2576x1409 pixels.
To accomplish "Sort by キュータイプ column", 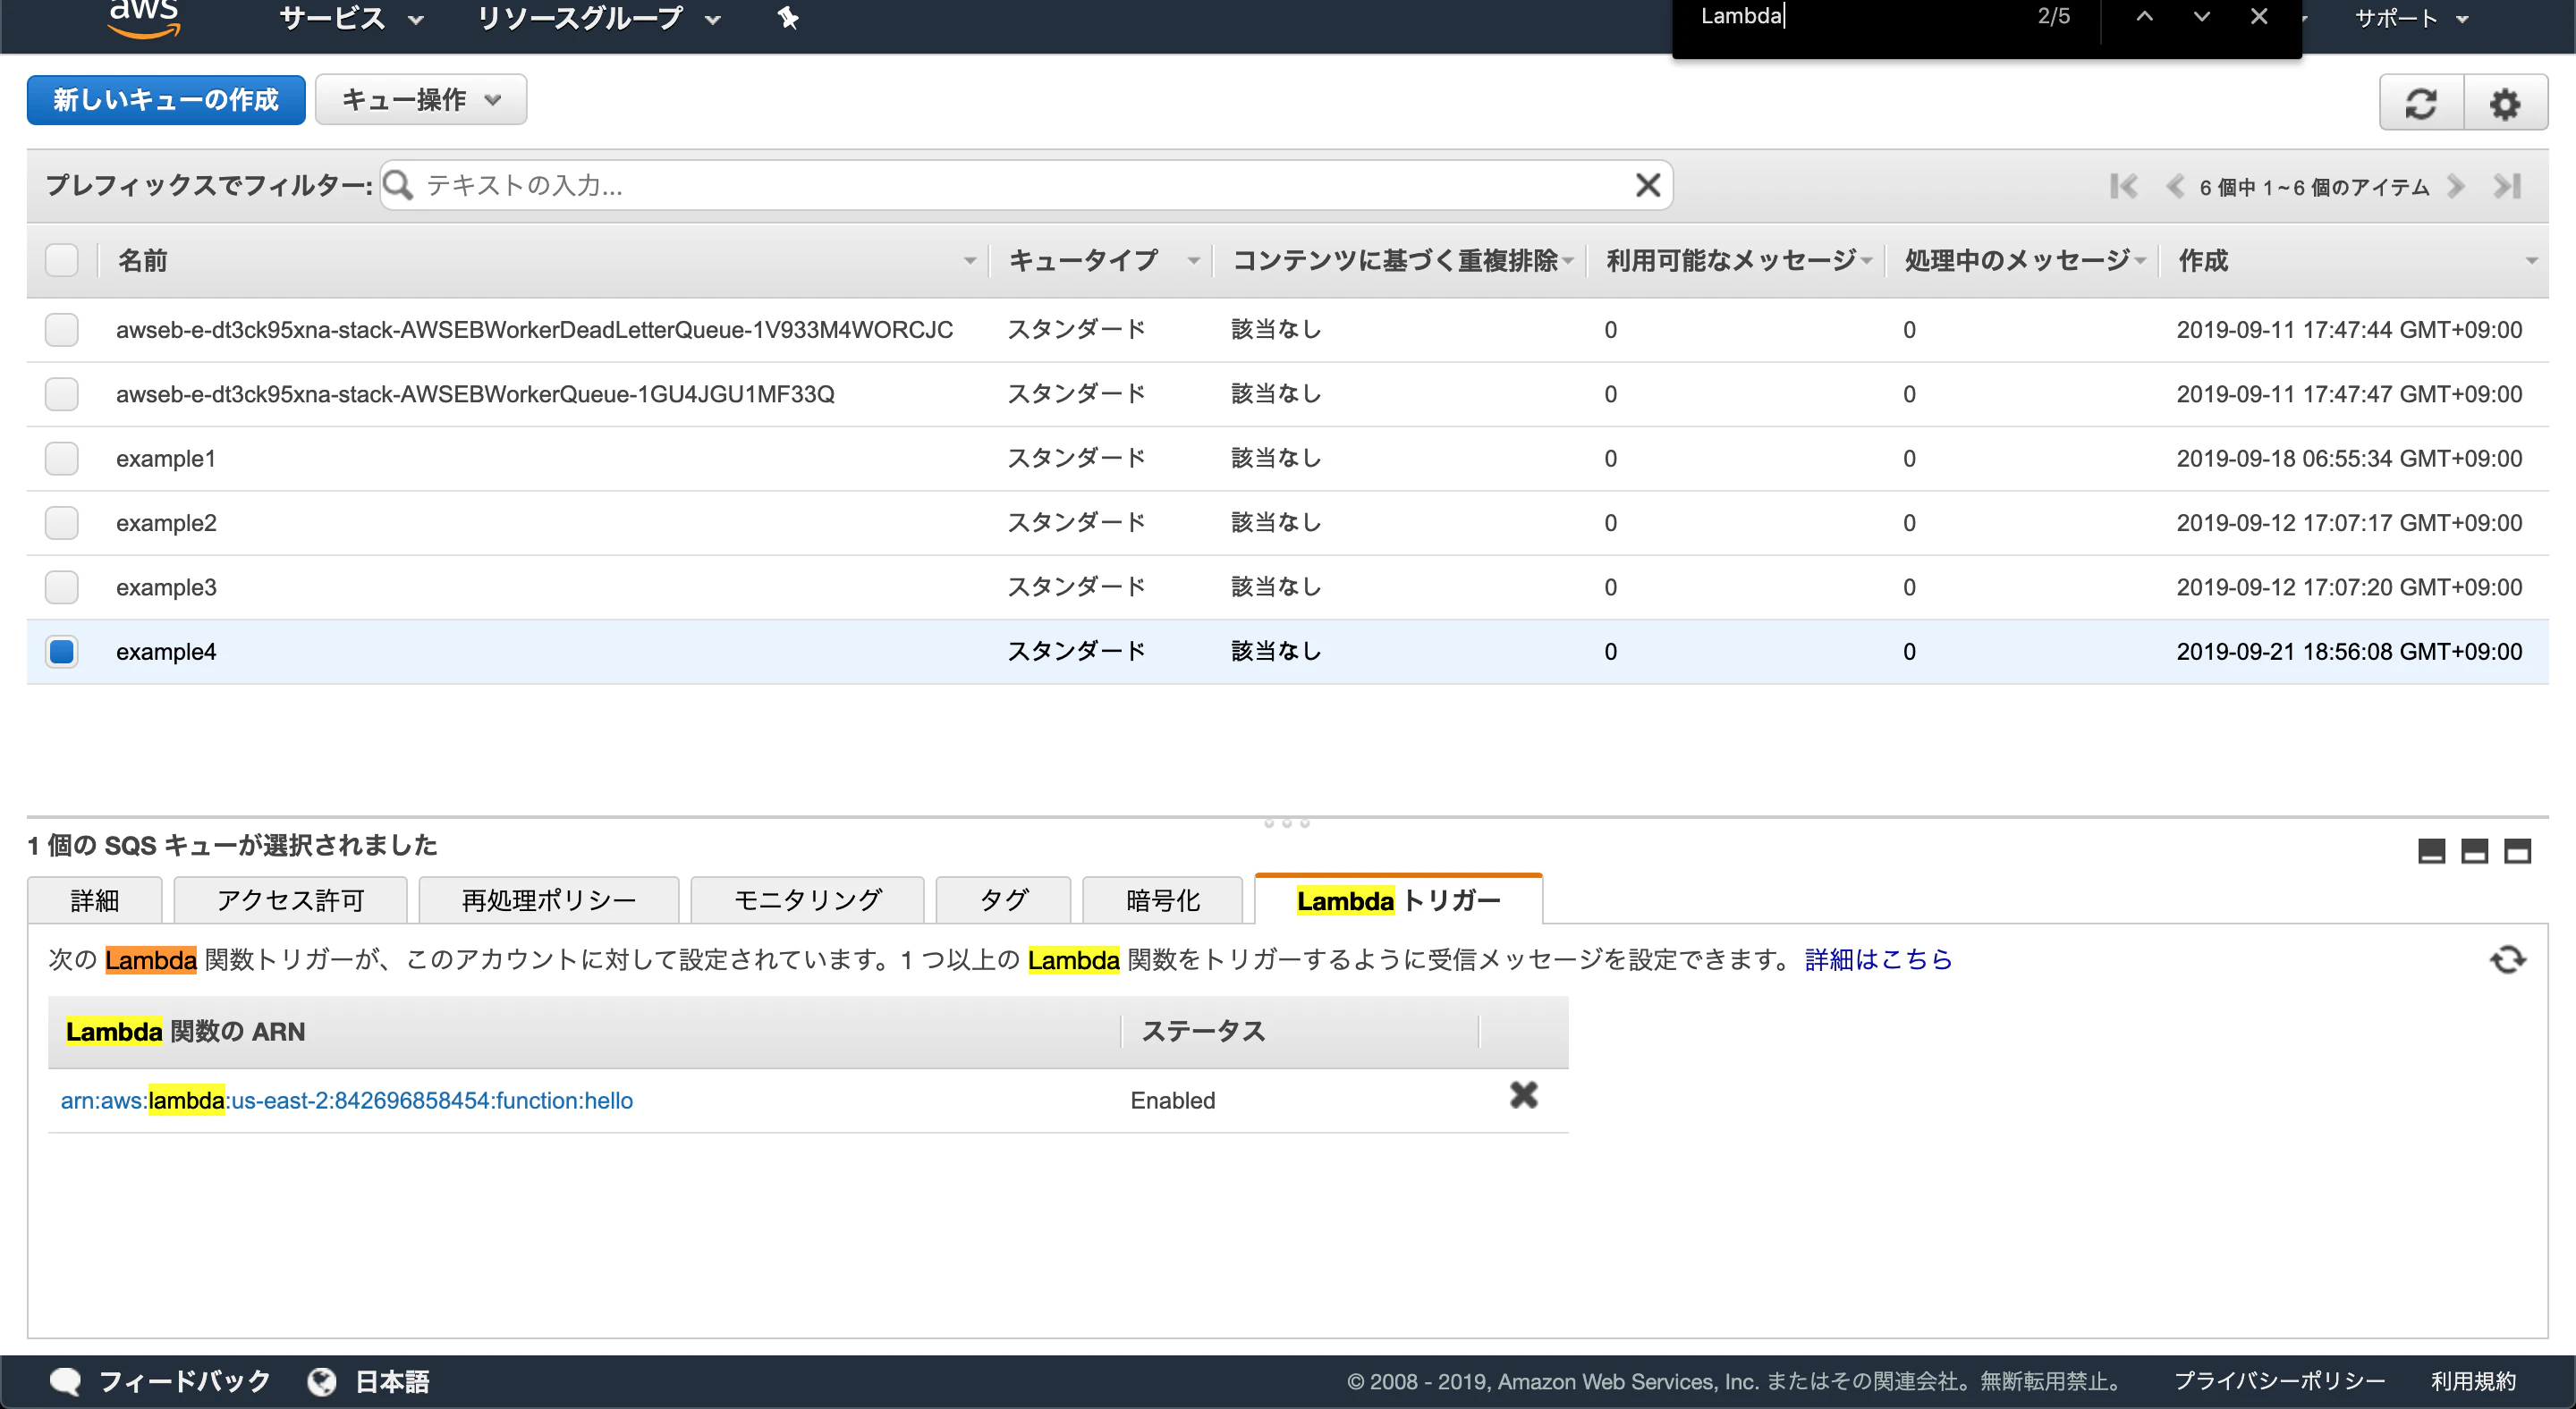I will click(1100, 261).
